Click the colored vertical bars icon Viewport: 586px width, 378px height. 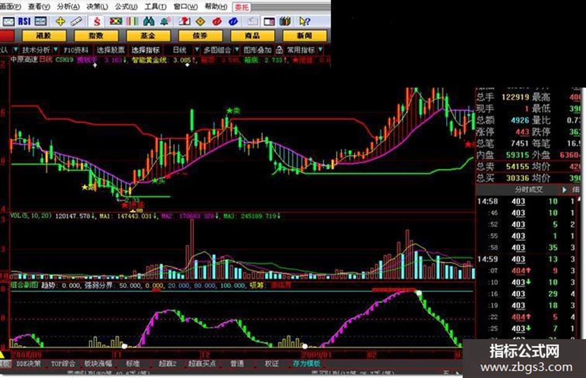pos(132,21)
